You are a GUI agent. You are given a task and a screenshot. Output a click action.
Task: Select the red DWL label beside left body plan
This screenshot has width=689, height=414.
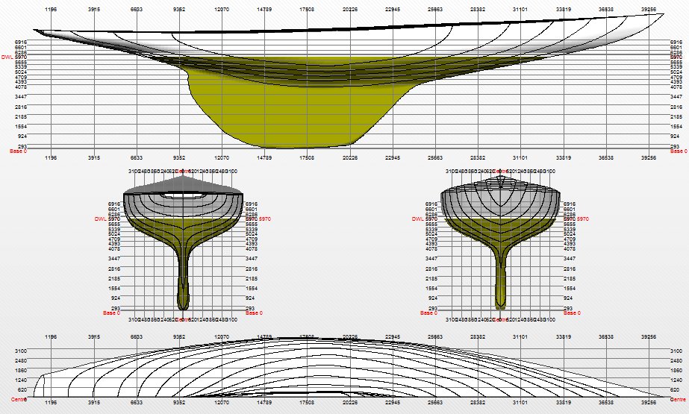[x=101, y=219]
